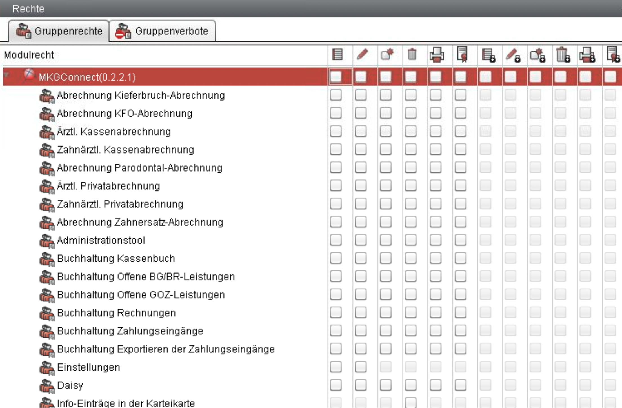Open the Gruppenverbote tab

162,31
